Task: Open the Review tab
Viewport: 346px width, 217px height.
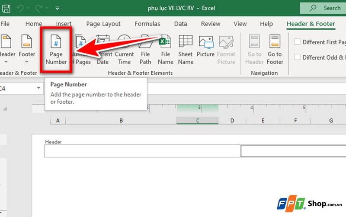Action: click(x=211, y=24)
